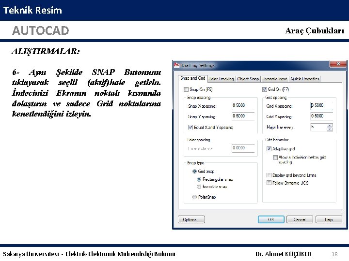This screenshot has width=349, height=261.
Task: Close the Drafting Settings dialog
Action: pyautogui.click(x=338, y=64)
